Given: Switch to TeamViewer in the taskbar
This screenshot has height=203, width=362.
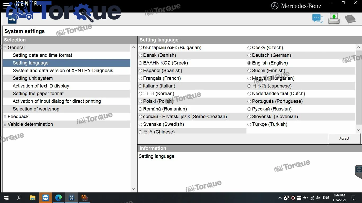Looking at the screenshot, I should coord(46,198).
